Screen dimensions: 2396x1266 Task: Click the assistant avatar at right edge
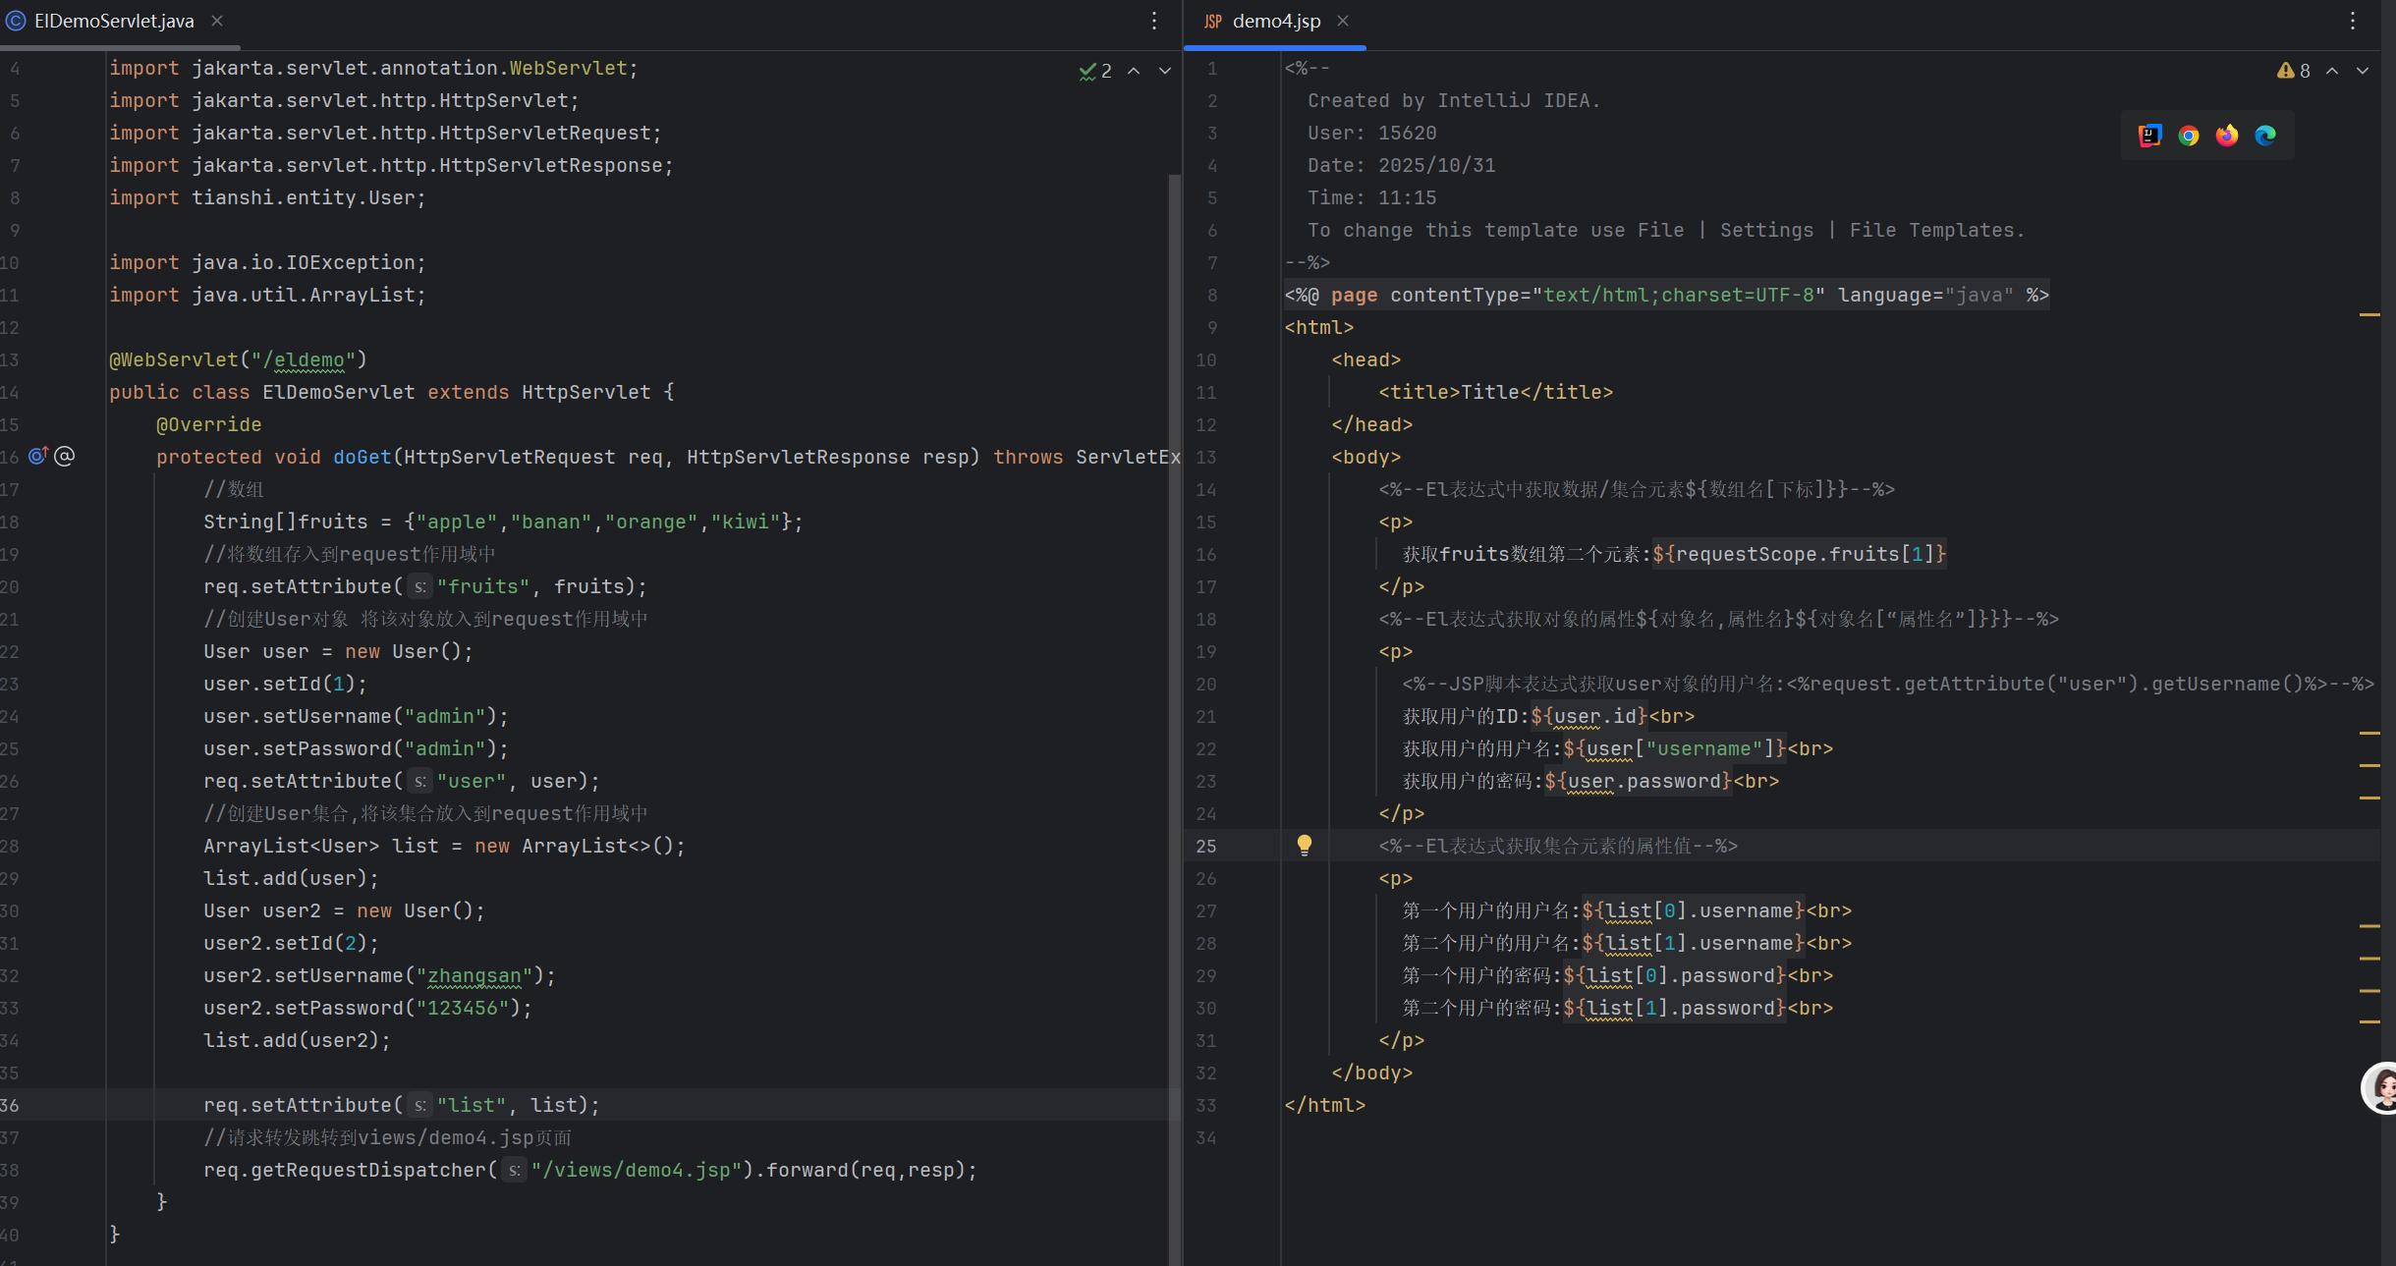point(2381,1087)
